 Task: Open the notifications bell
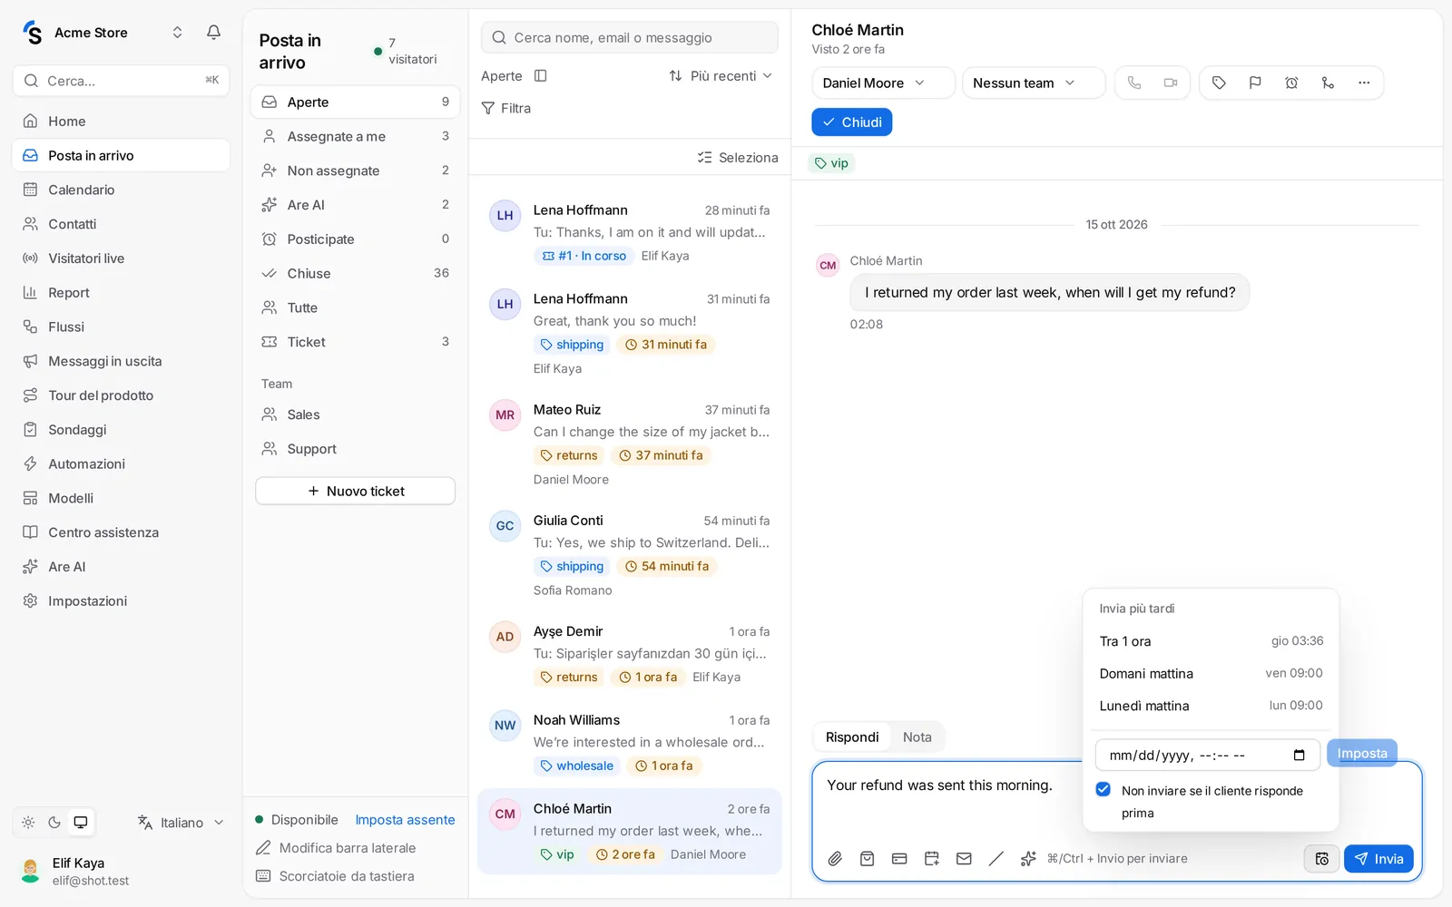pyautogui.click(x=213, y=33)
